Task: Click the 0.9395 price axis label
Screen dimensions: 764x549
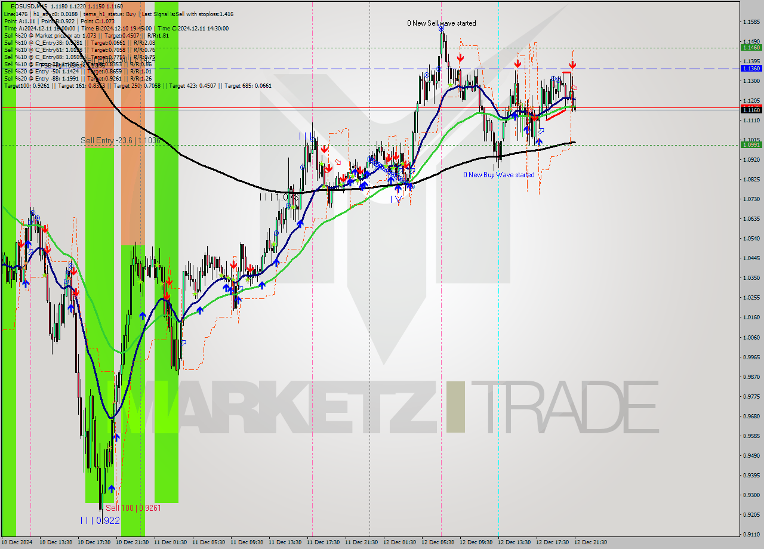Action: point(751,476)
